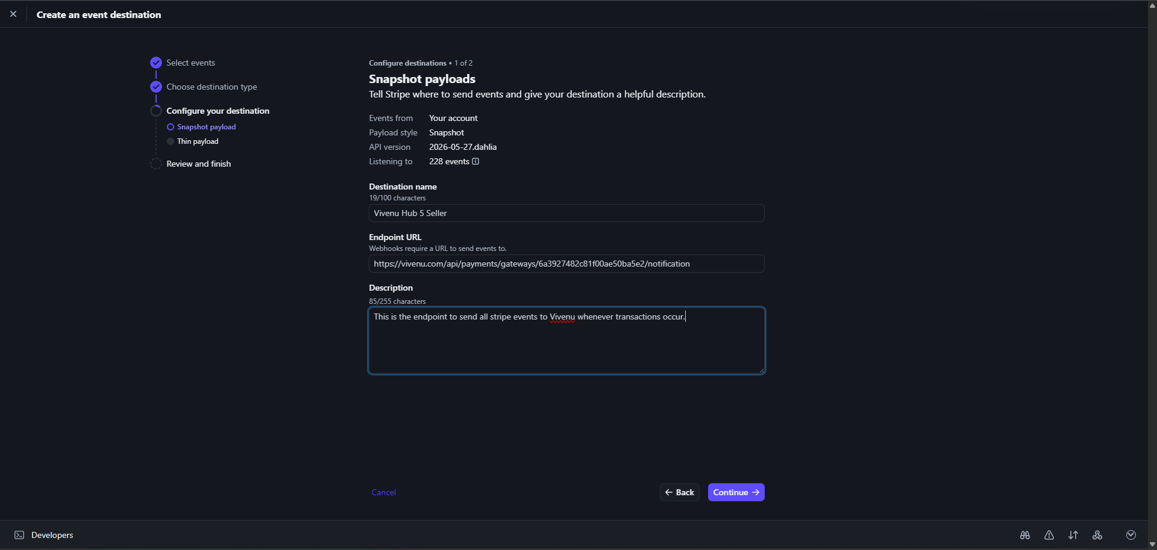Click the API version 2026-05-27.dahlia value
Screen dimensions: 1157x550
coord(463,147)
